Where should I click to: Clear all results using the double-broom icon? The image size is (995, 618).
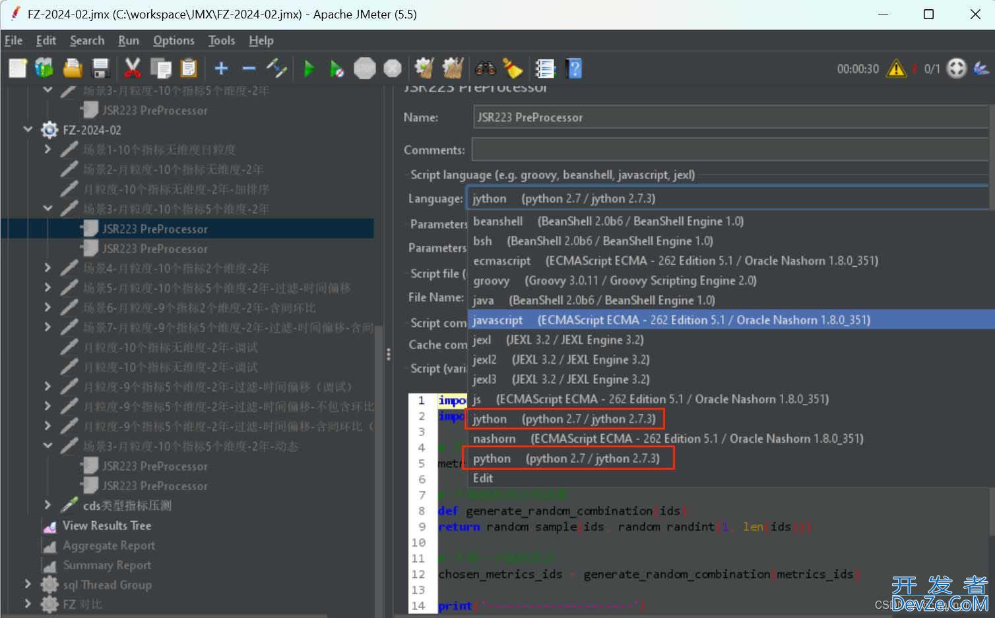pyautogui.click(x=453, y=68)
